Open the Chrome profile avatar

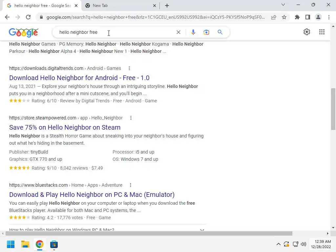point(318,17)
